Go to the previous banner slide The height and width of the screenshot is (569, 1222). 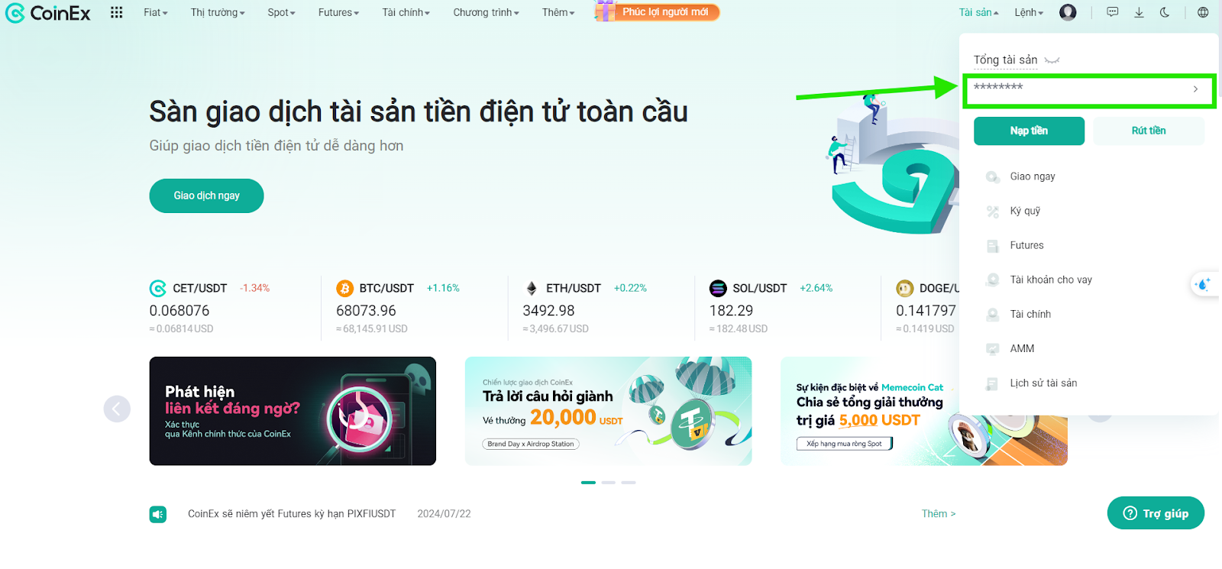[117, 409]
